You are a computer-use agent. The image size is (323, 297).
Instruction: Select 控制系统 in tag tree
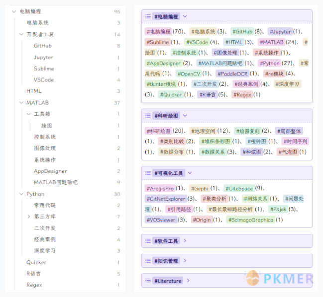point(45,137)
